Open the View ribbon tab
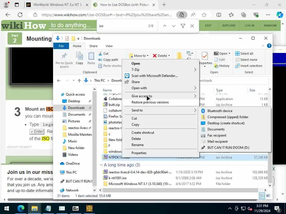 click(109, 46)
